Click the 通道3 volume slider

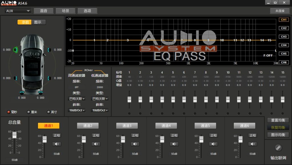pyautogui.click(x=123, y=139)
